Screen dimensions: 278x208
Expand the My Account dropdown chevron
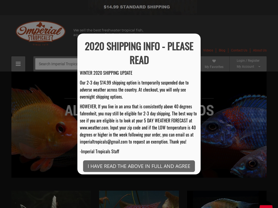point(259,67)
